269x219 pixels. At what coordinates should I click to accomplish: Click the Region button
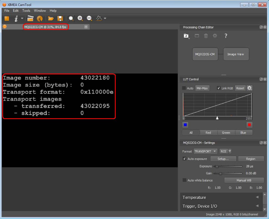pyautogui.click(x=251, y=159)
